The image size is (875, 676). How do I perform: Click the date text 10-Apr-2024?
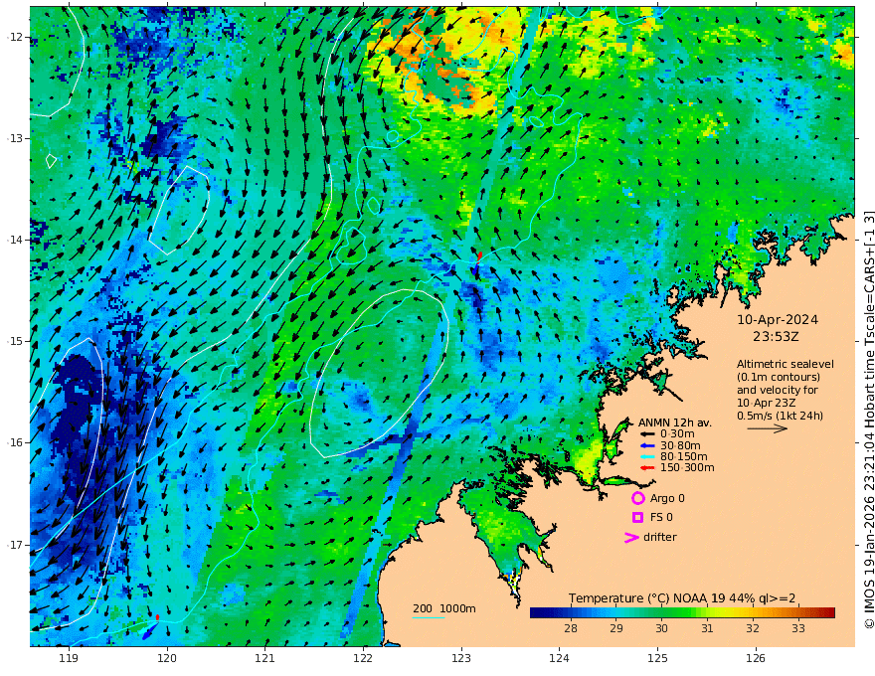click(778, 320)
